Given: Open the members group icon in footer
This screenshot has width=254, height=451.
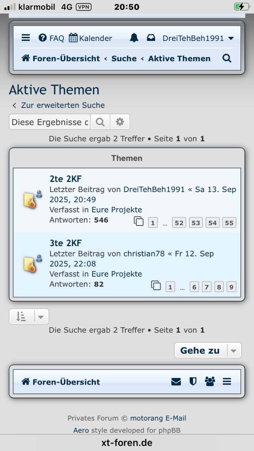Looking at the screenshot, I should coord(210,382).
